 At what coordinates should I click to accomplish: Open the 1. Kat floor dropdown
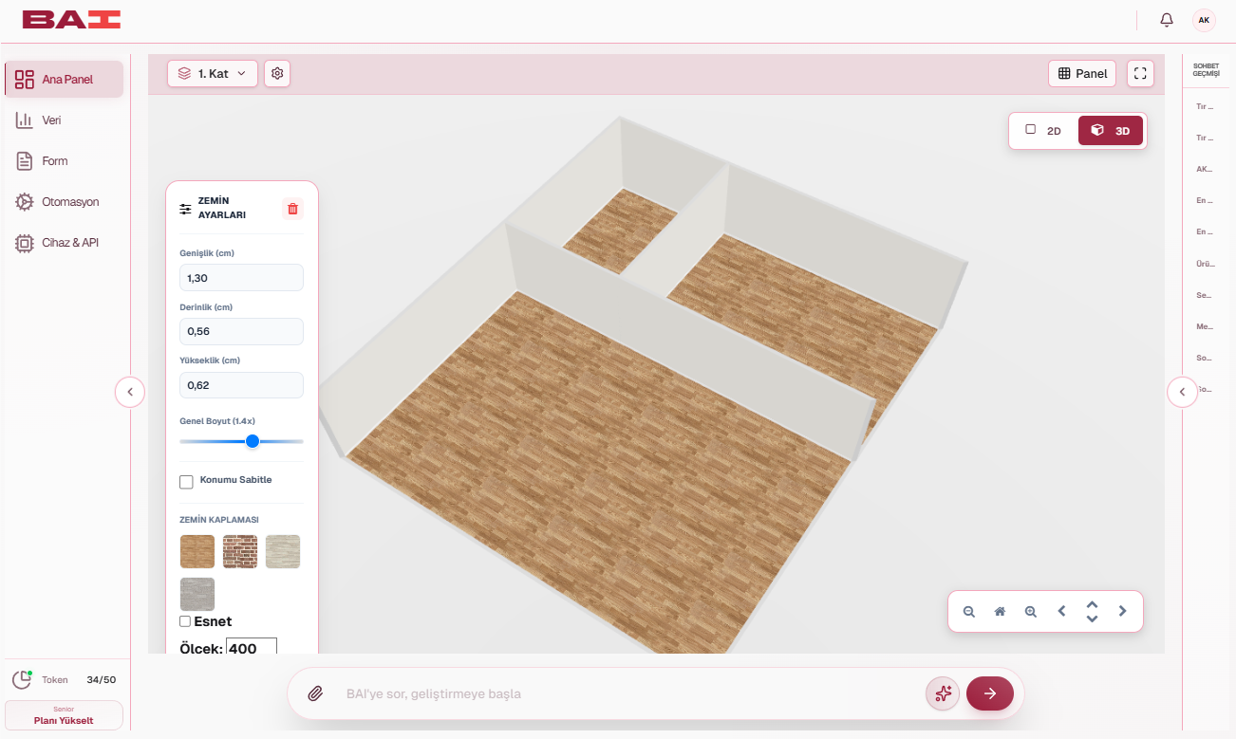click(213, 73)
